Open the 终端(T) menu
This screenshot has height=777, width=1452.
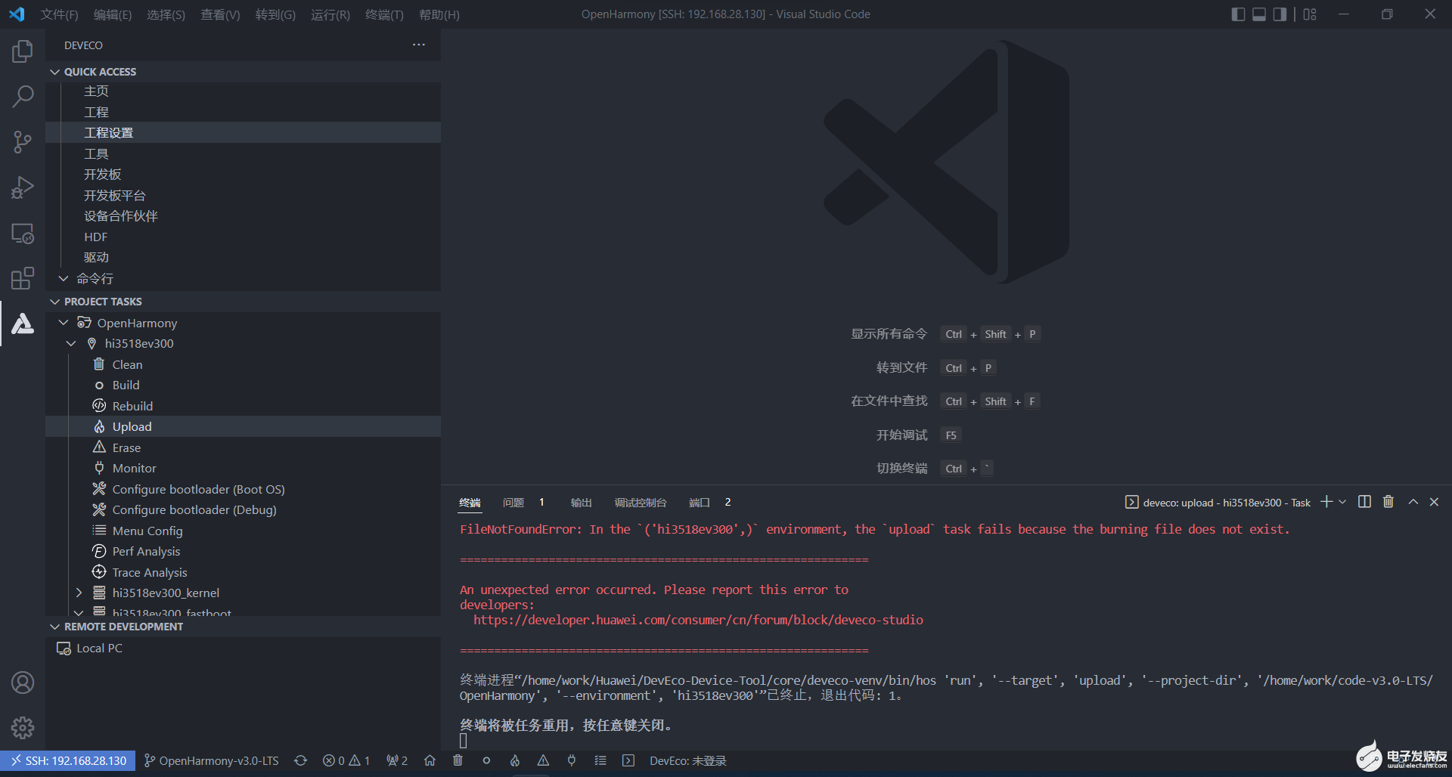(x=384, y=14)
